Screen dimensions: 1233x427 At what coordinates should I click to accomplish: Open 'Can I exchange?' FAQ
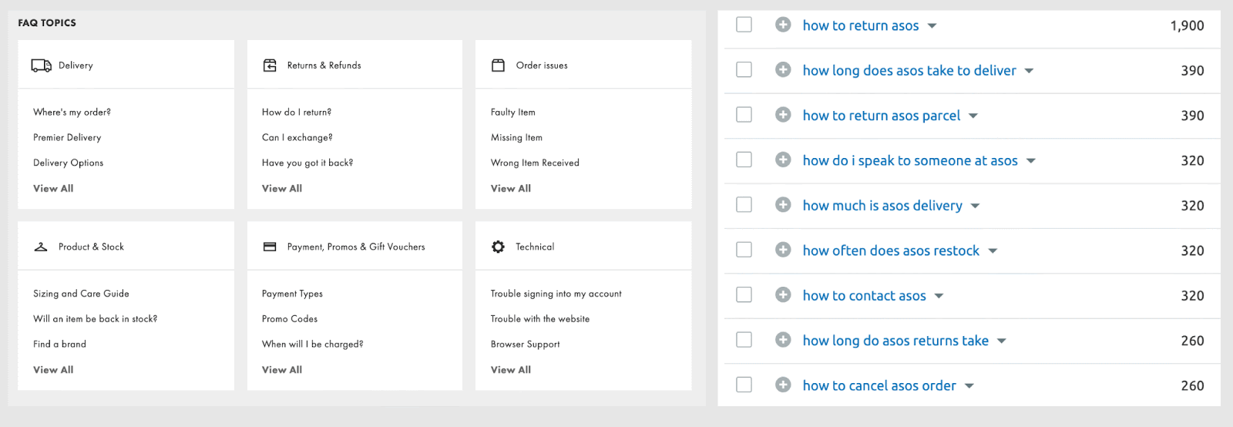coord(297,137)
